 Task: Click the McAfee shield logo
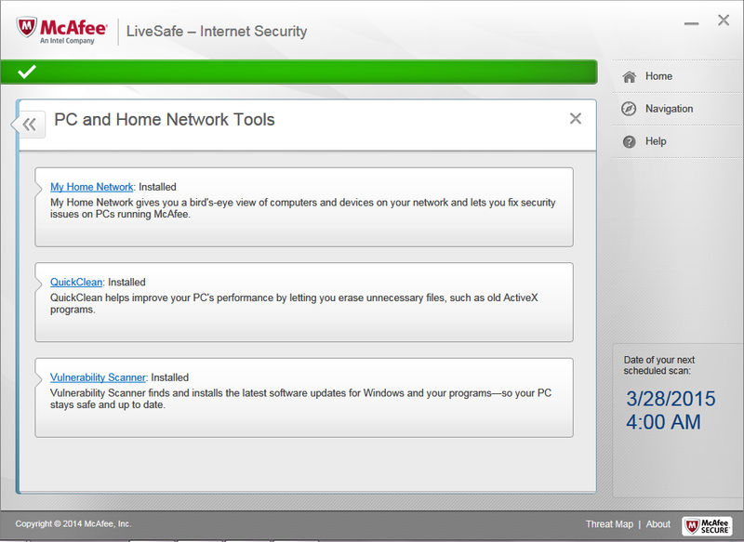(x=26, y=28)
